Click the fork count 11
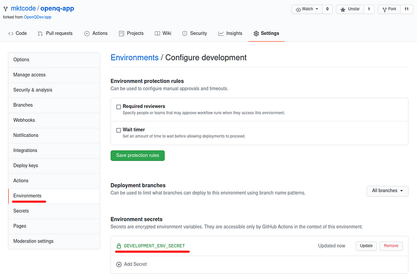417x279 pixels. tap(407, 9)
